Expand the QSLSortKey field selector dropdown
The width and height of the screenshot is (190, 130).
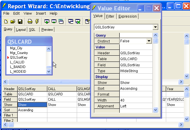[156, 27]
